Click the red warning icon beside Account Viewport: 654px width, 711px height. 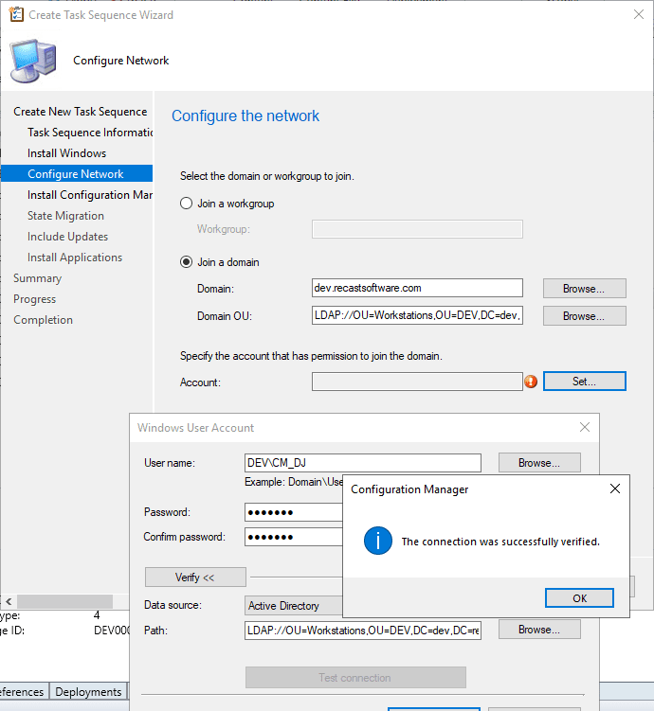pyautogui.click(x=531, y=382)
